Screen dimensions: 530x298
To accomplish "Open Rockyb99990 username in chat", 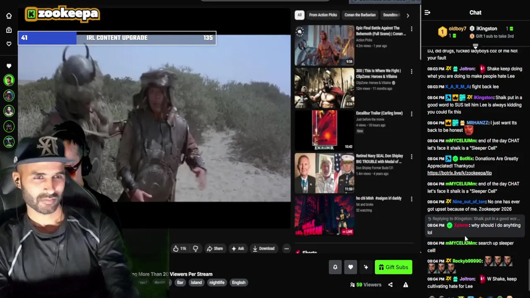I will tap(467, 261).
